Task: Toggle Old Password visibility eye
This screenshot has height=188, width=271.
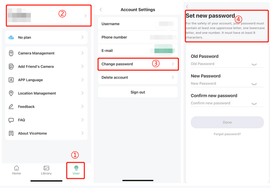Action: pos(254,64)
